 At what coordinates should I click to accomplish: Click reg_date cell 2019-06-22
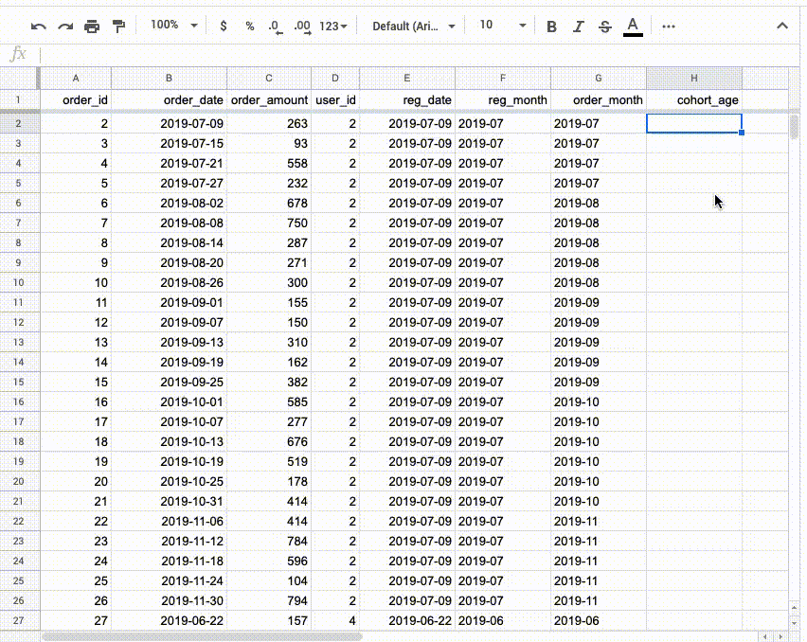click(407, 621)
